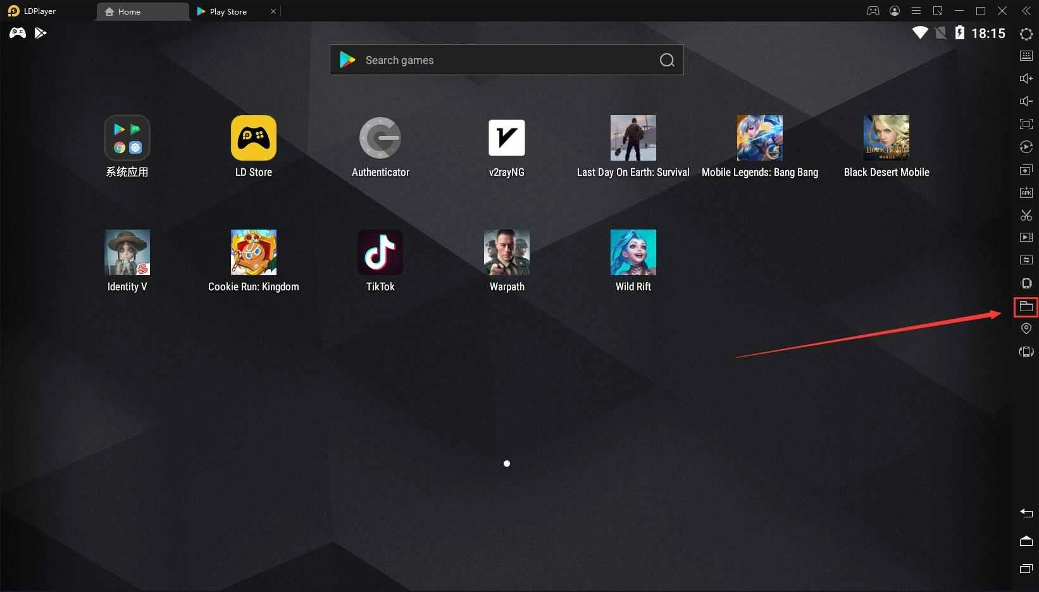Image resolution: width=1039 pixels, height=592 pixels.
Task: Open multi-instance manager from sidebar
Action: (x=1026, y=170)
